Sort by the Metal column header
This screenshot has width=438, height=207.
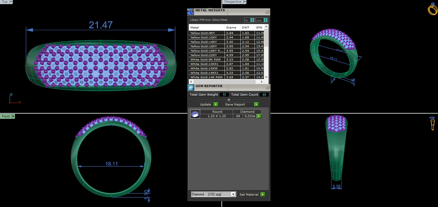point(207,27)
